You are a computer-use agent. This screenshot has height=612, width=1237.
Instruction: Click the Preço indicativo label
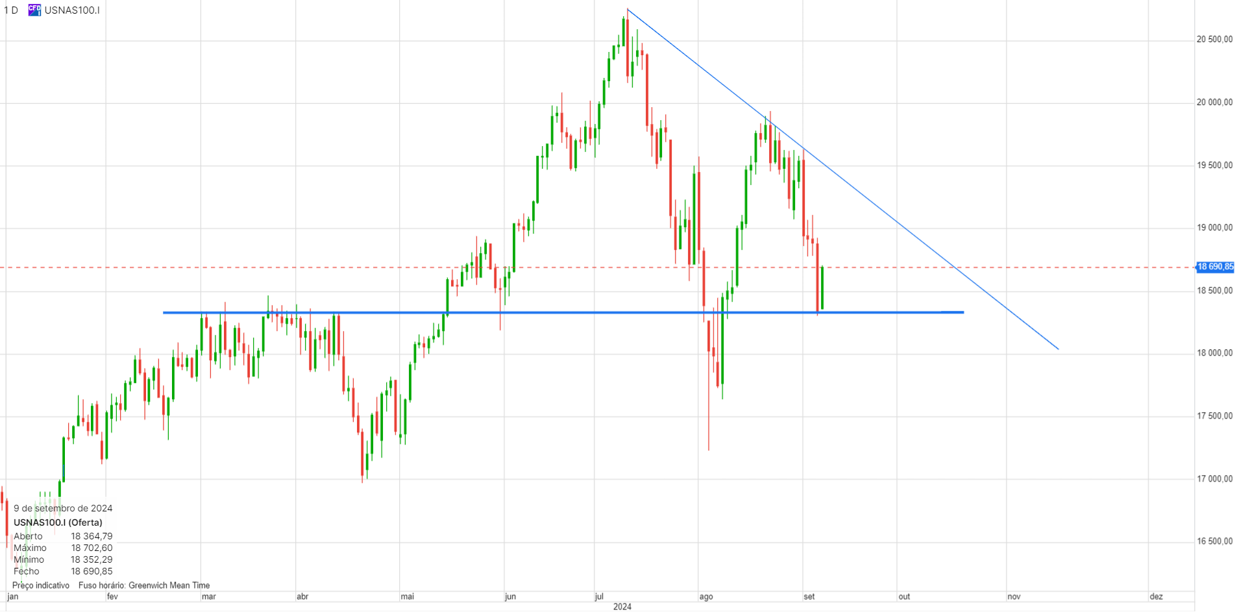tap(41, 585)
